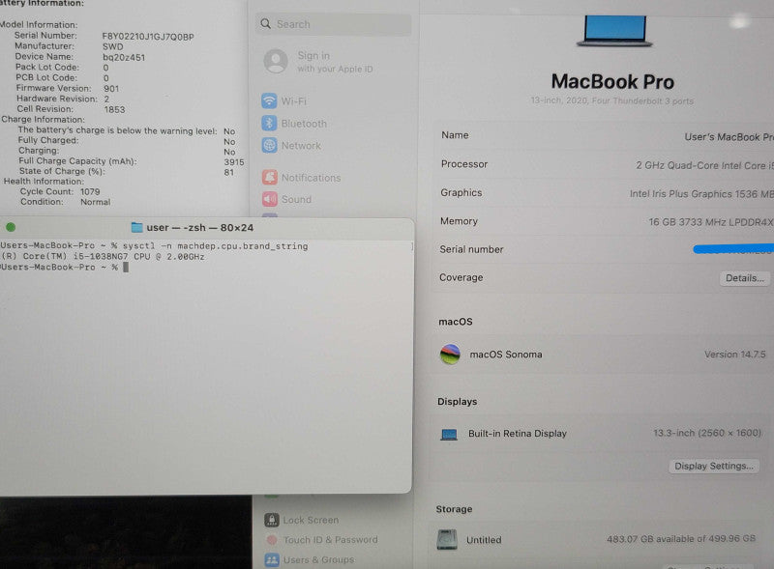This screenshot has height=569, width=774.
Task: Click the Terminal prompt cursor
Action: 126,267
